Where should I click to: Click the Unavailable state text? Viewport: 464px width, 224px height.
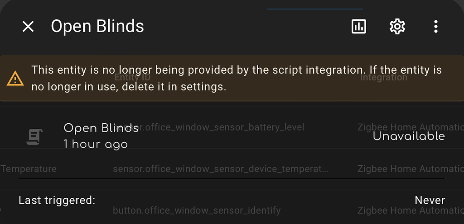click(x=409, y=136)
